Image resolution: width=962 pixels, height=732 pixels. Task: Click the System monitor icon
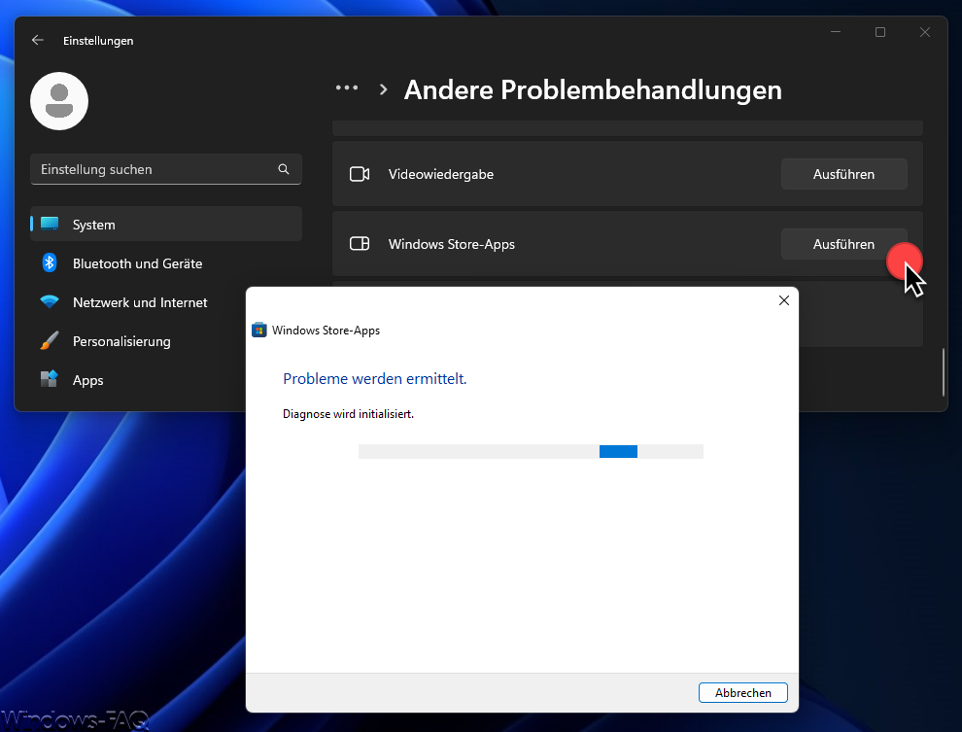pyautogui.click(x=50, y=224)
